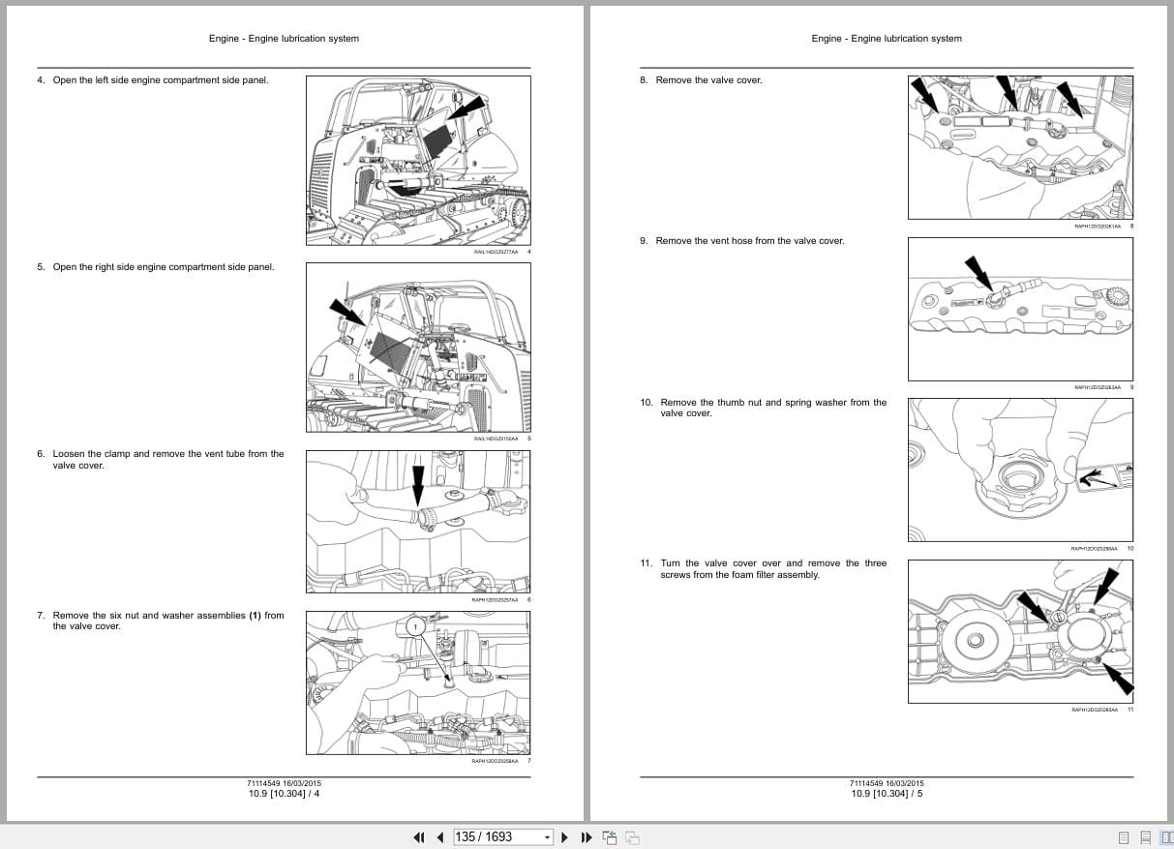This screenshot has width=1174, height=849.
Task: Jump to the last page of the manual
Action: click(587, 837)
